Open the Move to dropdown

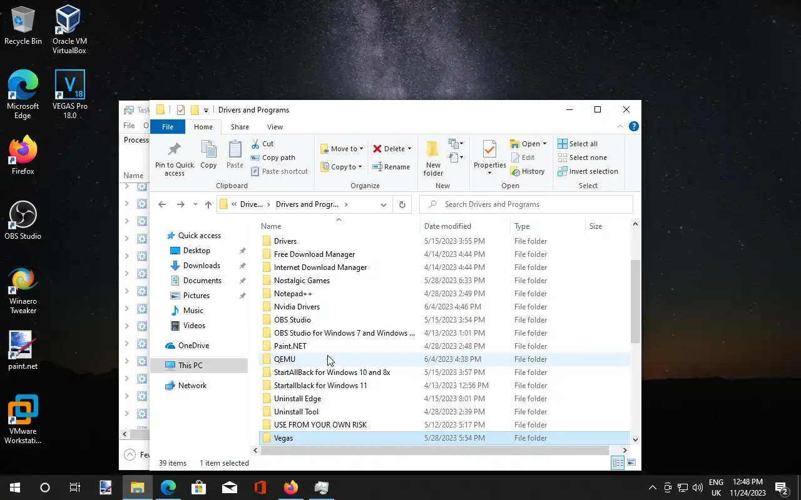[342, 149]
